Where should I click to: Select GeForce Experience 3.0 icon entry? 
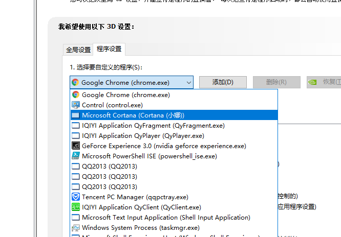coord(76,146)
